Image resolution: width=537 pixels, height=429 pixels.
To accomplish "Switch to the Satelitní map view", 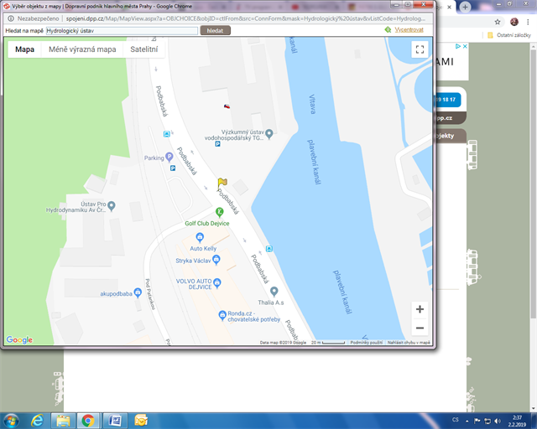I will [144, 49].
